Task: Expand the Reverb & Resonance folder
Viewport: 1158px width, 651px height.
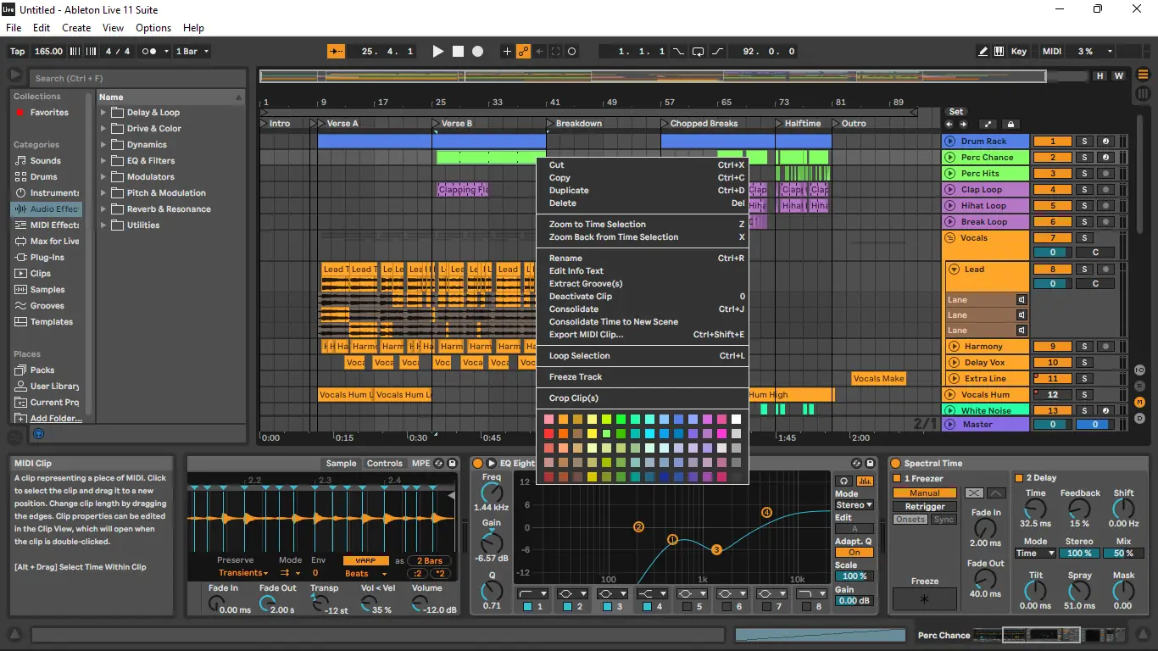Action: click(103, 209)
